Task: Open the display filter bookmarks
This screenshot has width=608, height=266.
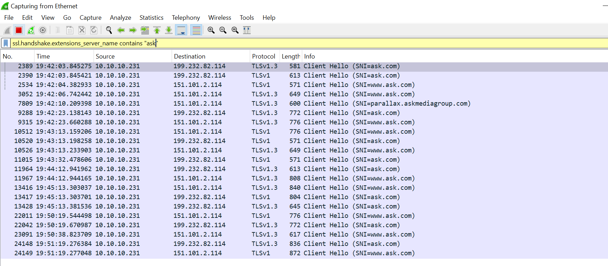Action: coord(6,43)
